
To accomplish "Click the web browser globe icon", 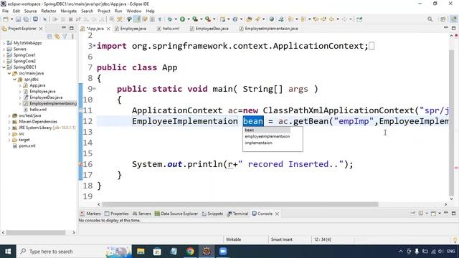I will pos(272,19).
